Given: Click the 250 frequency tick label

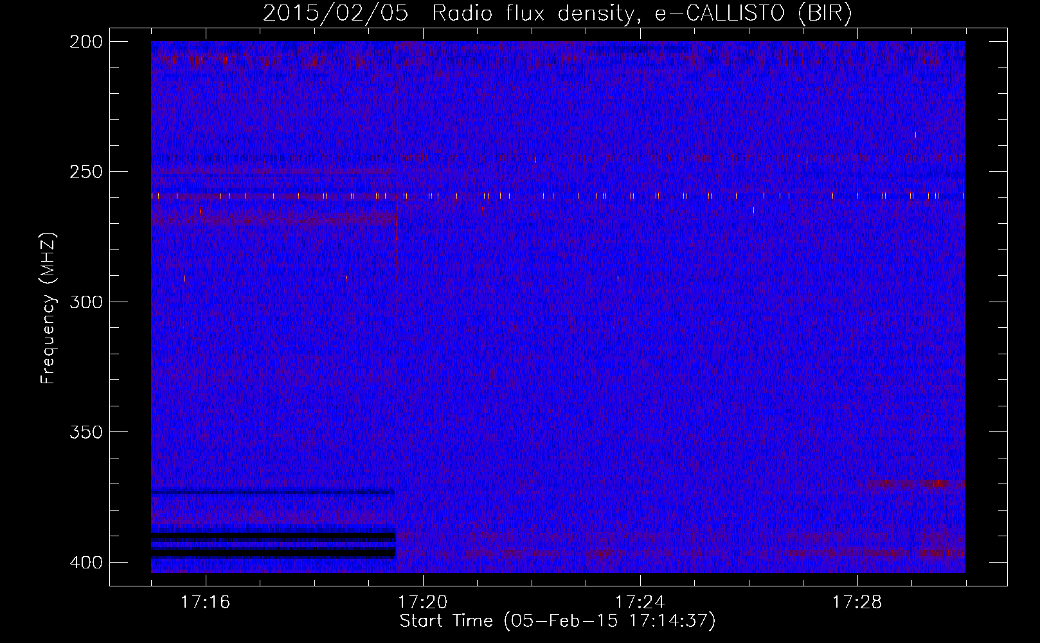Looking at the screenshot, I should click(x=86, y=172).
